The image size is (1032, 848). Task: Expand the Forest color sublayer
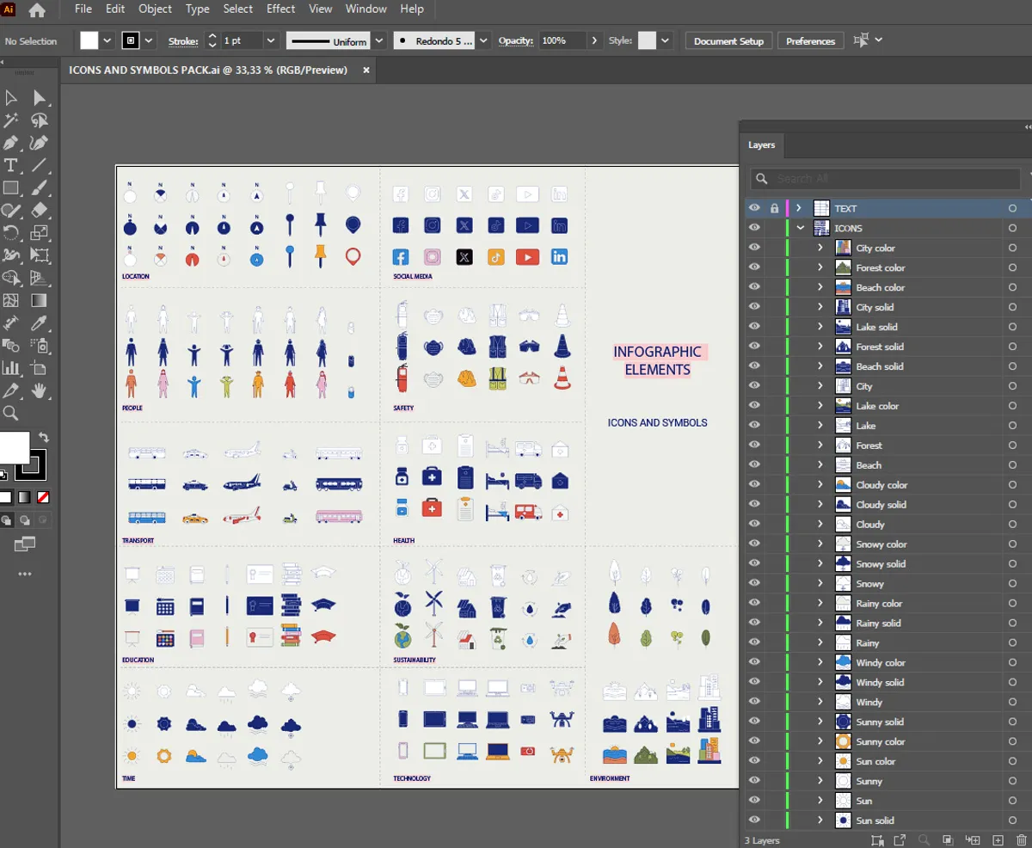[x=819, y=267]
